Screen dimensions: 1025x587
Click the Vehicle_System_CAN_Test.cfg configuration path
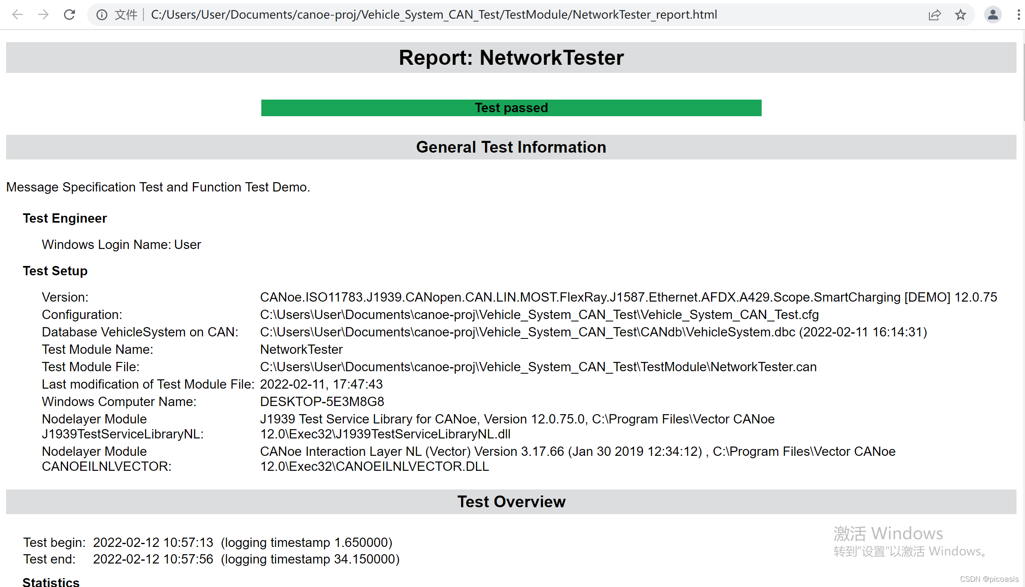[x=539, y=315]
